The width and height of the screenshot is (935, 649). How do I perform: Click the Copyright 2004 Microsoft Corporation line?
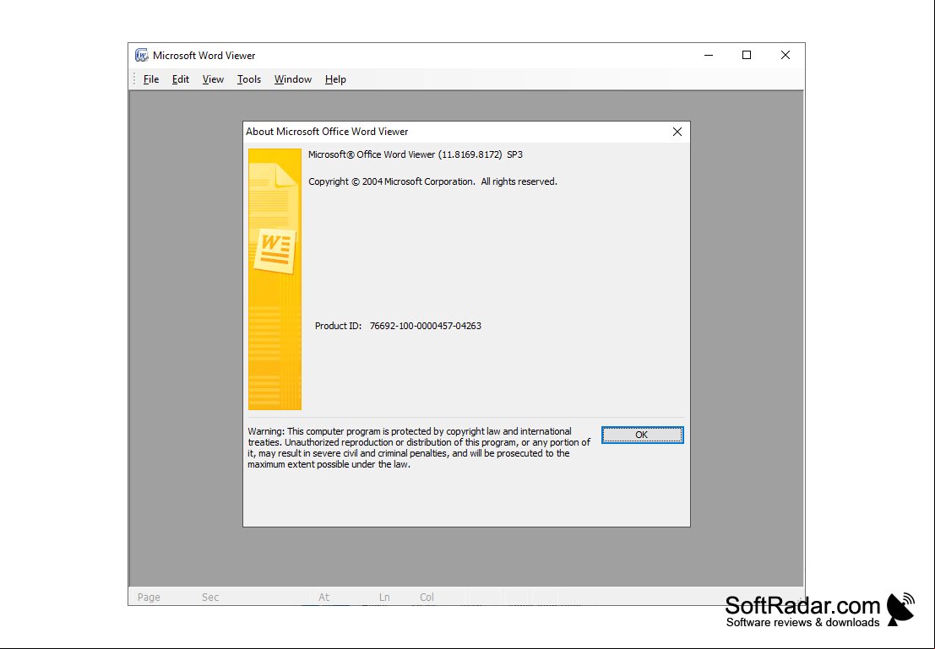tap(433, 181)
